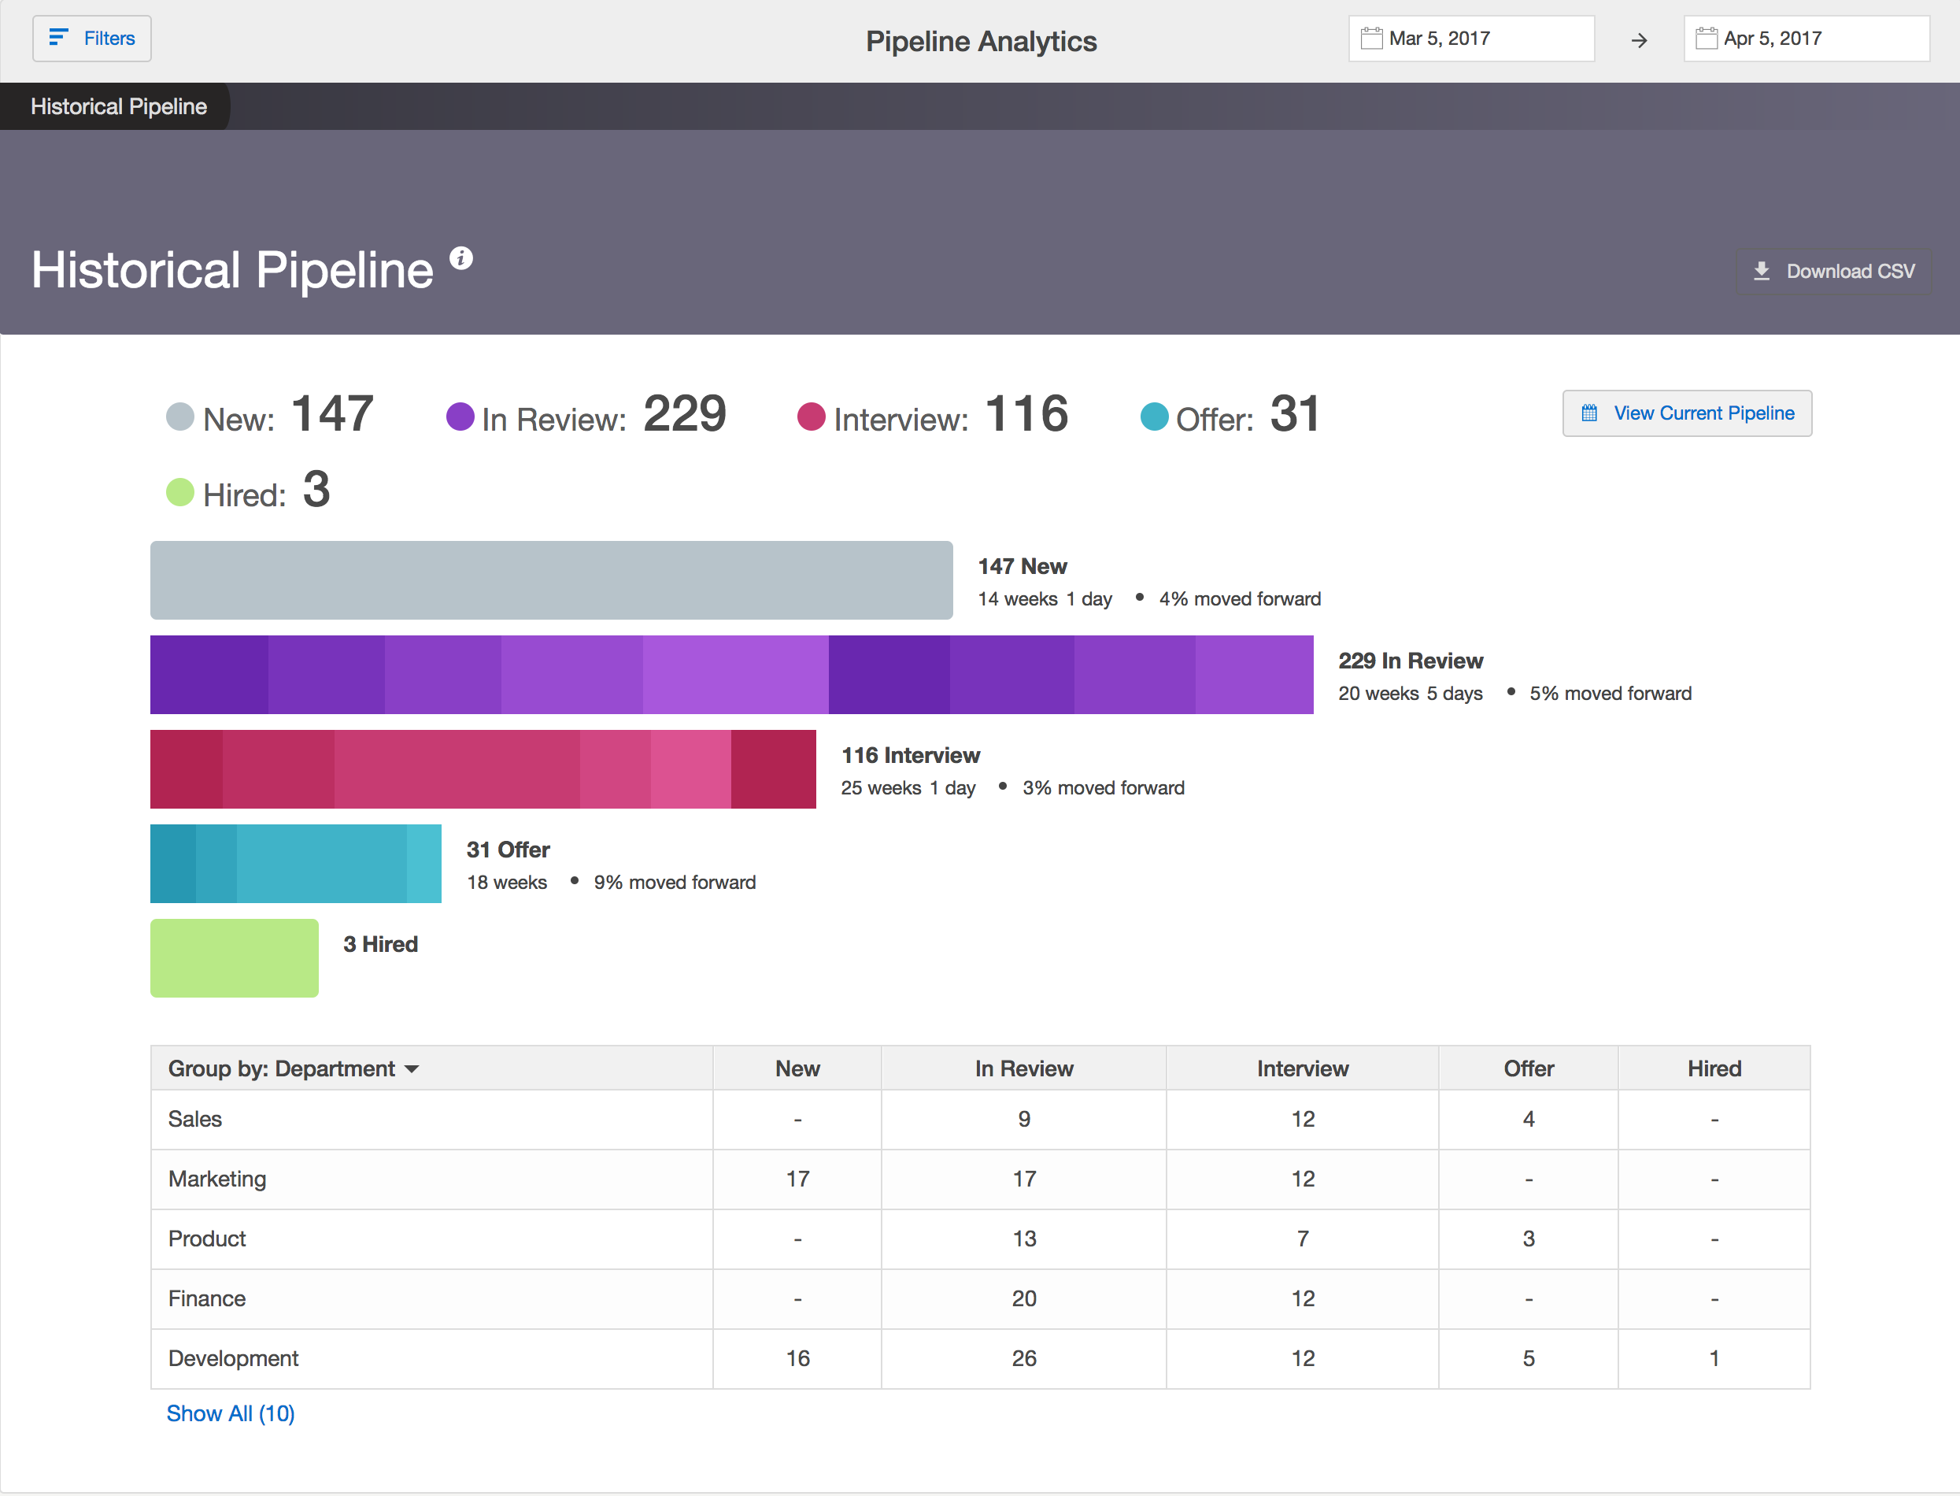Click the gray 147 New bar
Image resolution: width=1960 pixels, height=1496 pixels.
pos(551,580)
